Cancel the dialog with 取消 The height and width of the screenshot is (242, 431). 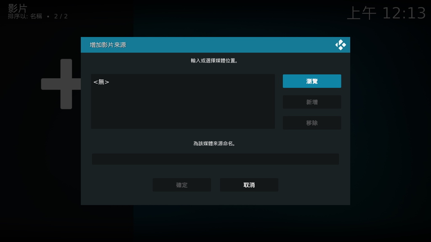(x=249, y=185)
